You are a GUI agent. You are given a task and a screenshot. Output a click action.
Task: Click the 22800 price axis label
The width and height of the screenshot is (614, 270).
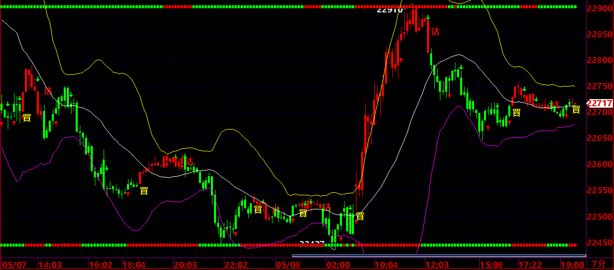[599, 61]
